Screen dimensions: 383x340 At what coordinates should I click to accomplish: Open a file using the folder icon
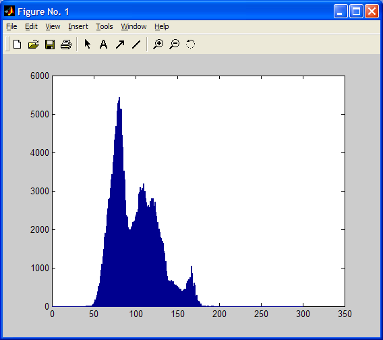[x=34, y=45]
